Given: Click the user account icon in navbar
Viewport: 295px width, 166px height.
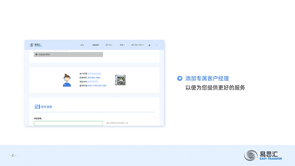Looking at the screenshot, I should point(150,45).
